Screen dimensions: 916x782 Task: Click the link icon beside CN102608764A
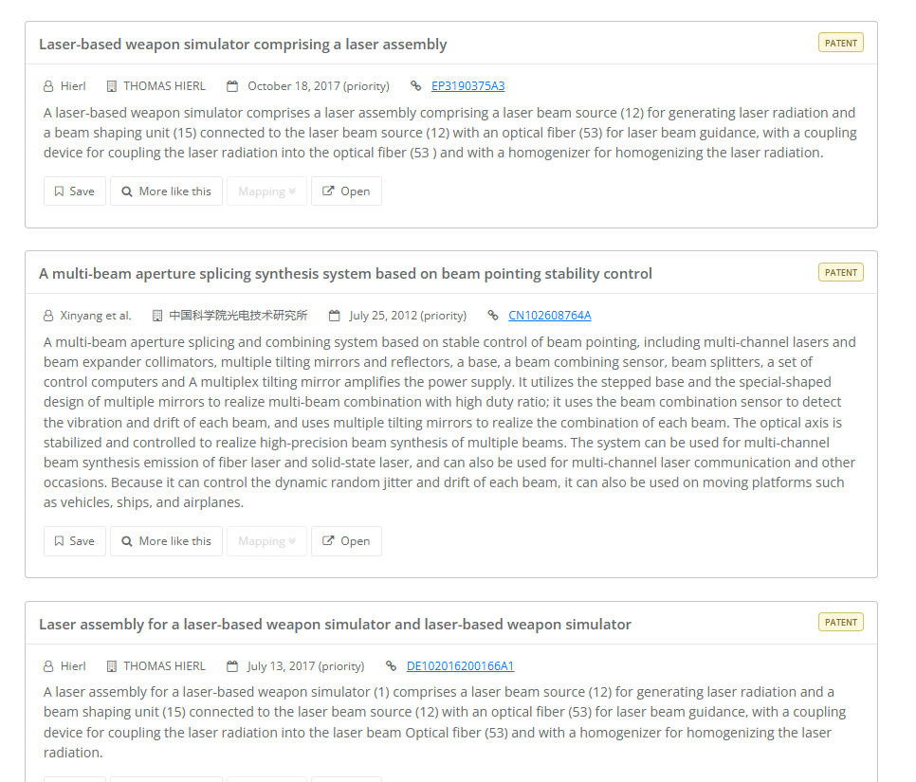(493, 316)
